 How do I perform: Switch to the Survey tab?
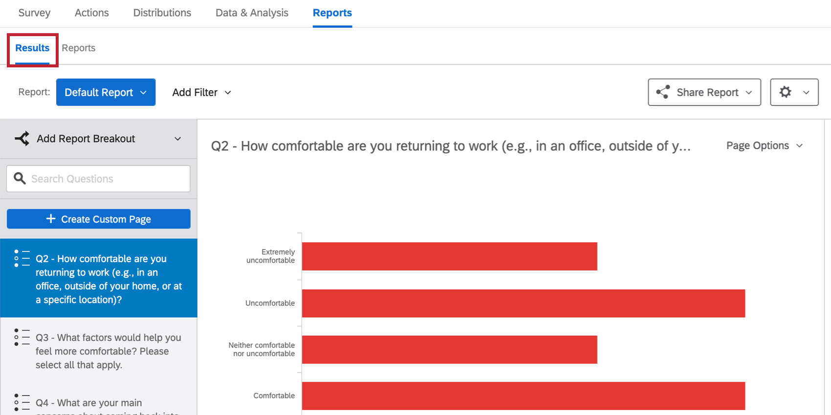click(x=34, y=13)
